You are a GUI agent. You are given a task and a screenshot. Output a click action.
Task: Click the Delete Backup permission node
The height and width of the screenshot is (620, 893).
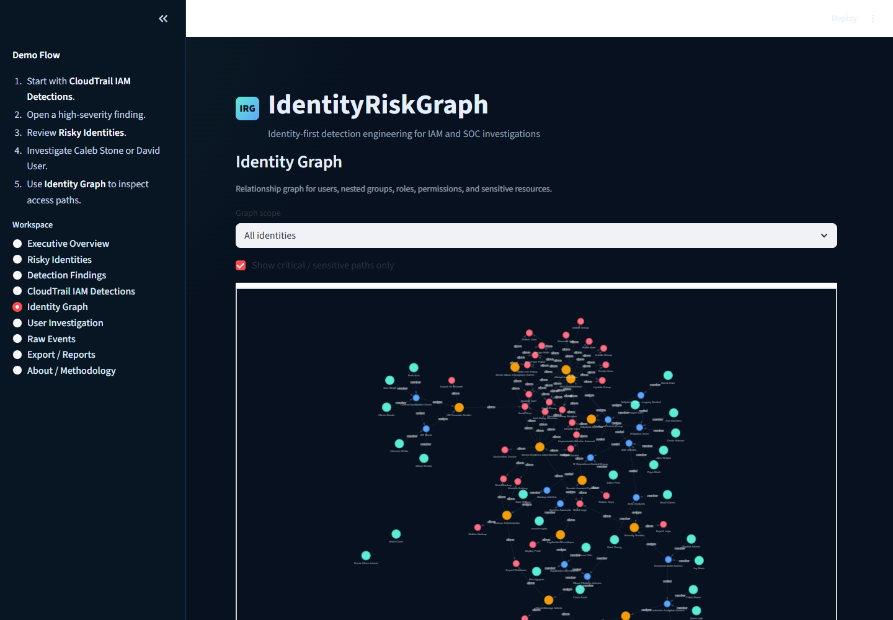click(478, 527)
